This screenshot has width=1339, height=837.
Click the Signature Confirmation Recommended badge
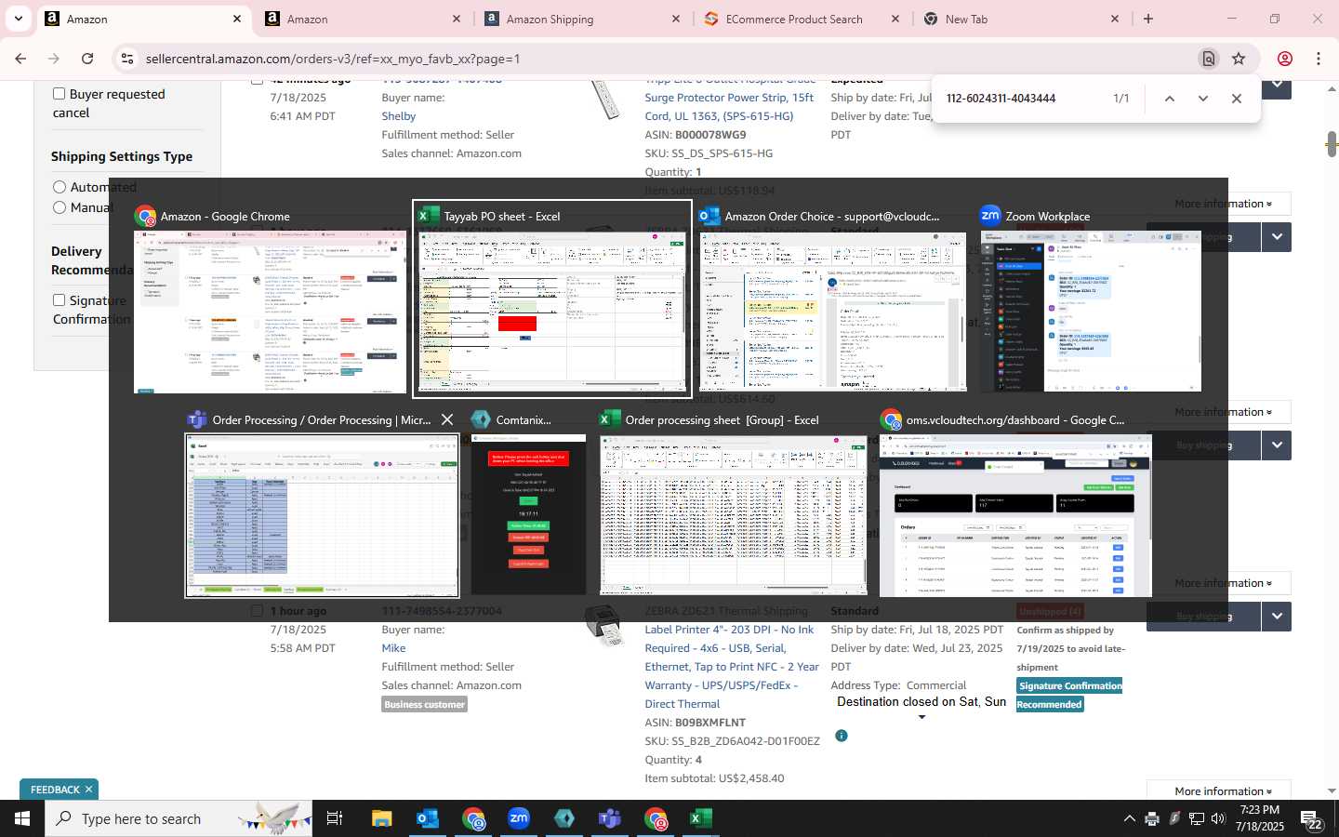coord(1069,695)
